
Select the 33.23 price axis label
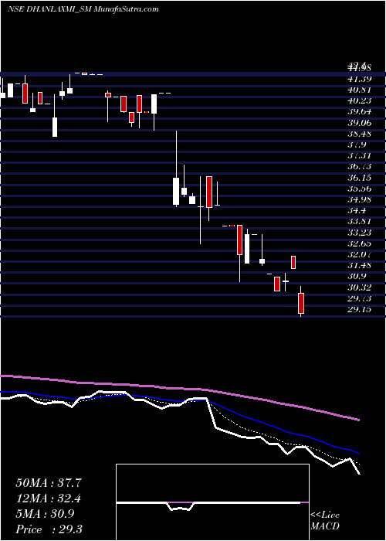coord(361,233)
